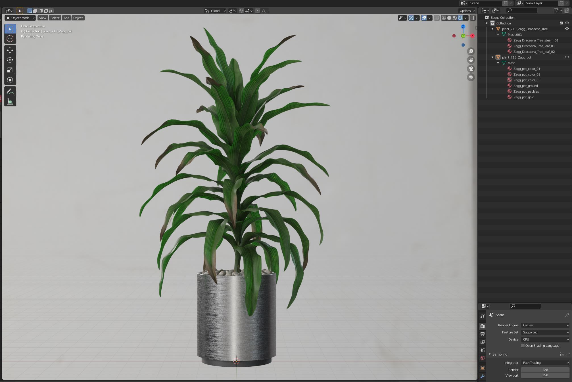Collapse the Sampling panel
This screenshot has height=382, width=572.
[x=490, y=354]
